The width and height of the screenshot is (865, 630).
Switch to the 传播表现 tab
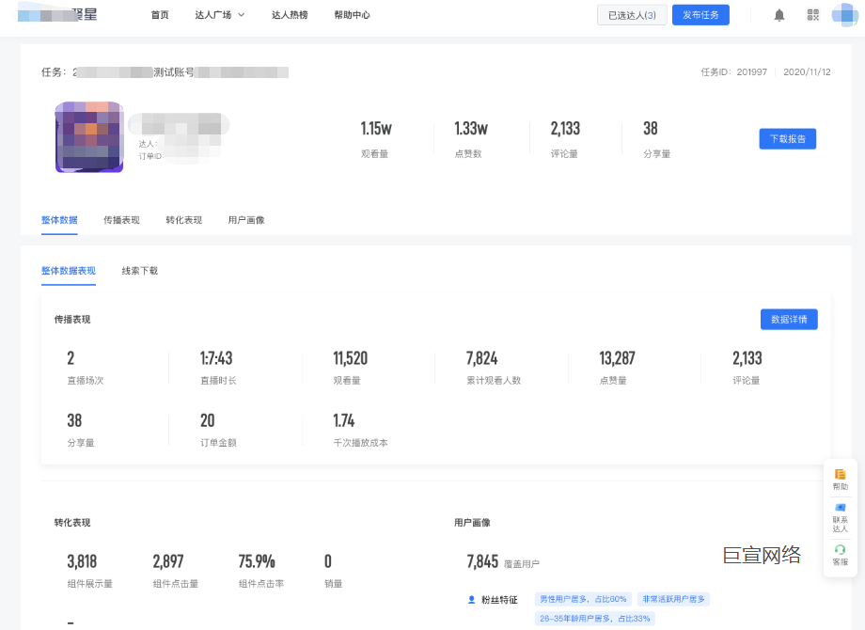121,220
